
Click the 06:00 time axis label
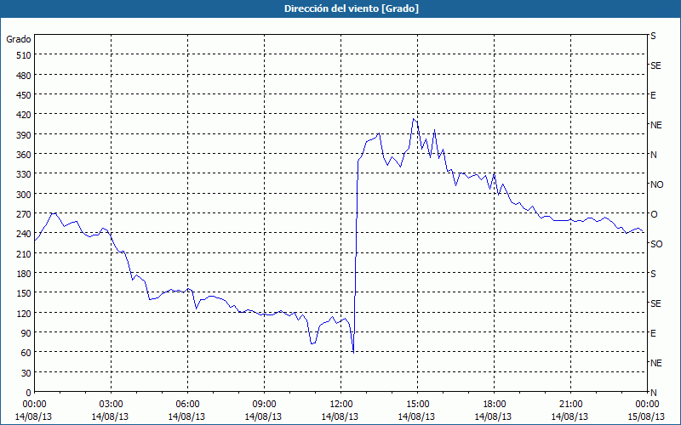(187, 405)
